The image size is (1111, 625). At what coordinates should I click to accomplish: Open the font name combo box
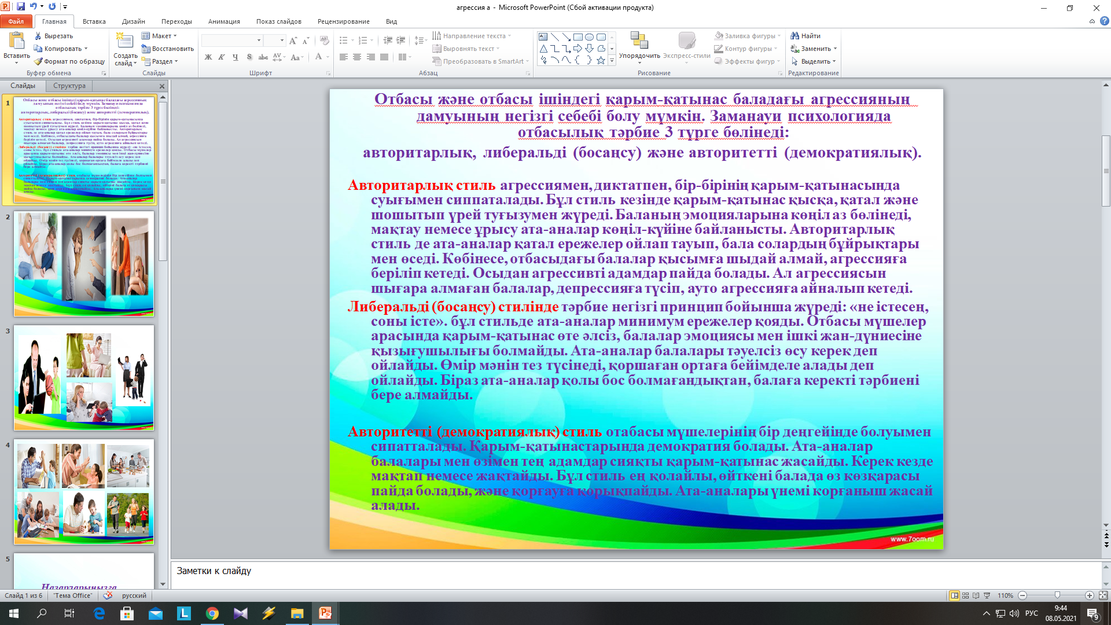(232, 41)
